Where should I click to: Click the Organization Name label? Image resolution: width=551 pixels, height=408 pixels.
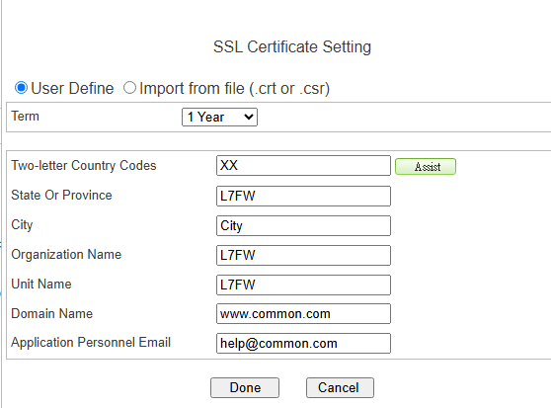(66, 255)
